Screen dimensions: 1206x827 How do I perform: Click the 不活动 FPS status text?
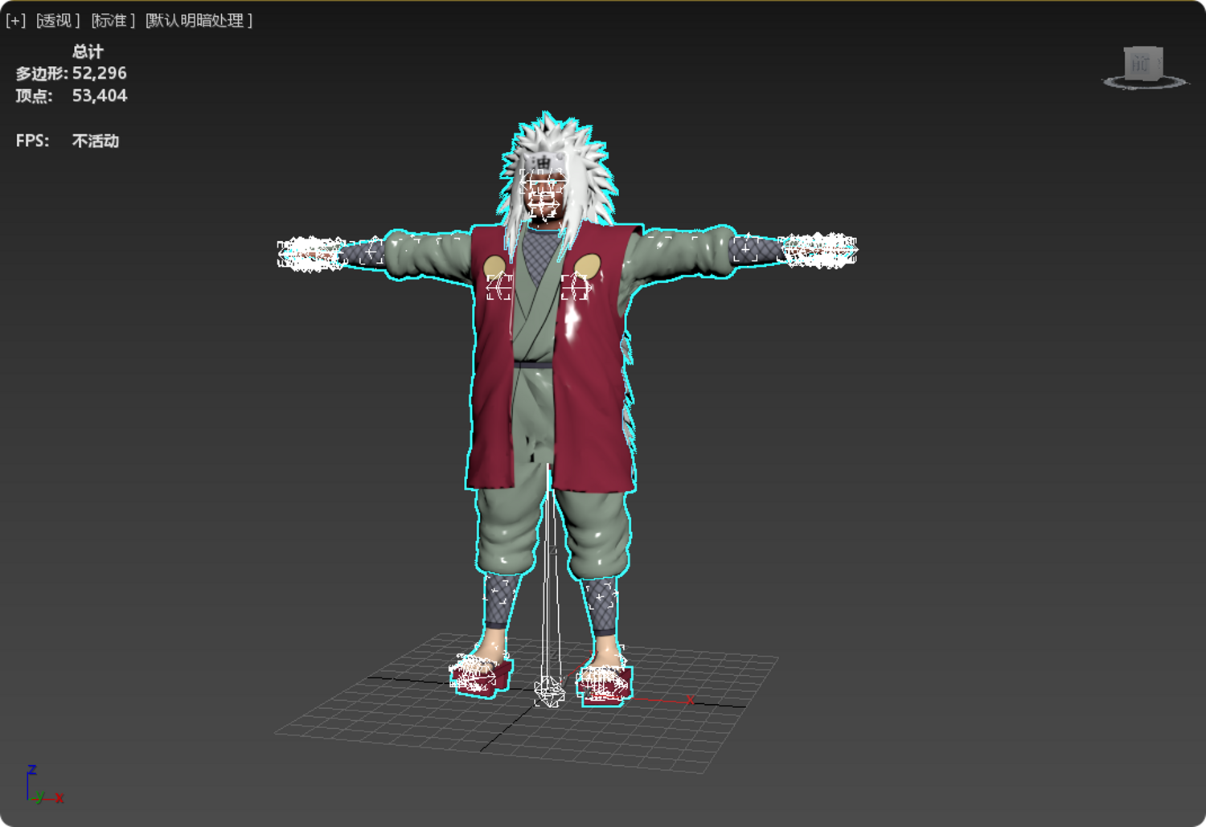pyautogui.click(x=96, y=141)
